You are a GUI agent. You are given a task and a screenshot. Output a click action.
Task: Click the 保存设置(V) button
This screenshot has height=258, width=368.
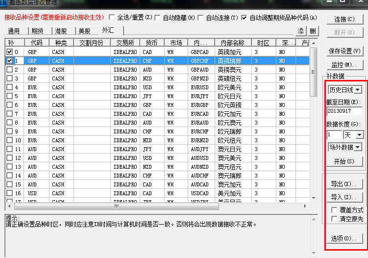coord(344,52)
